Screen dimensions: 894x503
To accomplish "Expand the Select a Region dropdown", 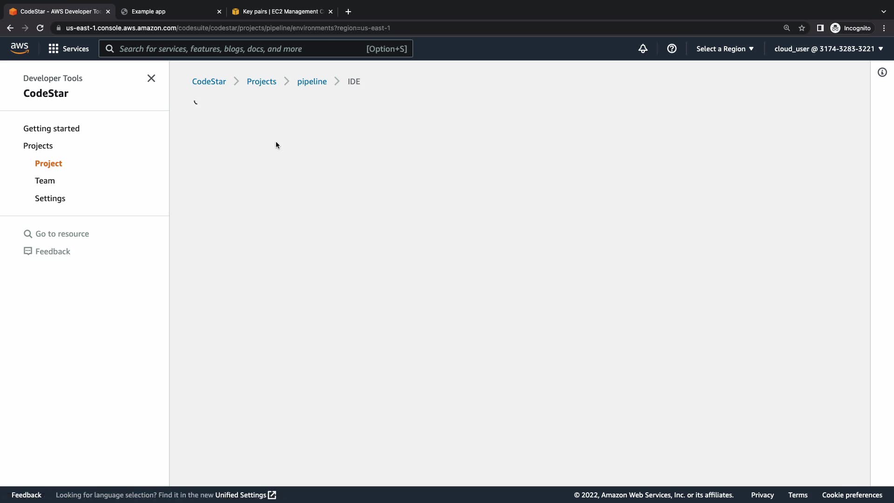I will point(725,49).
